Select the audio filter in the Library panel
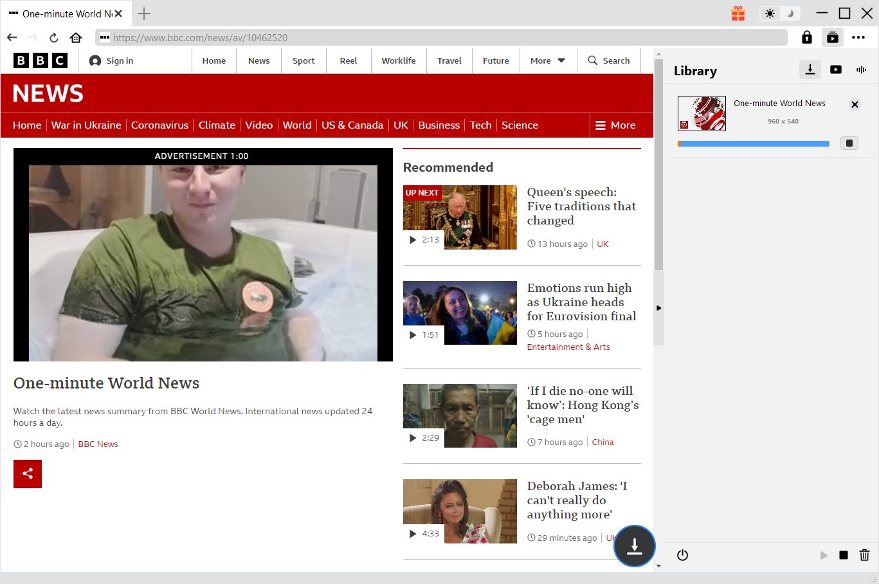The width and height of the screenshot is (879, 584). (x=861, y=69)
